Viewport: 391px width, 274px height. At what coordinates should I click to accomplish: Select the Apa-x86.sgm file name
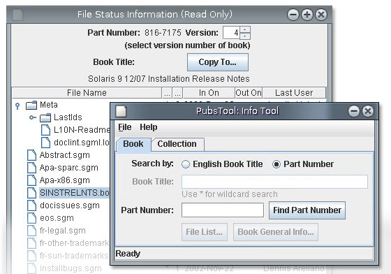pyautogui.click(x=64, y=180)
